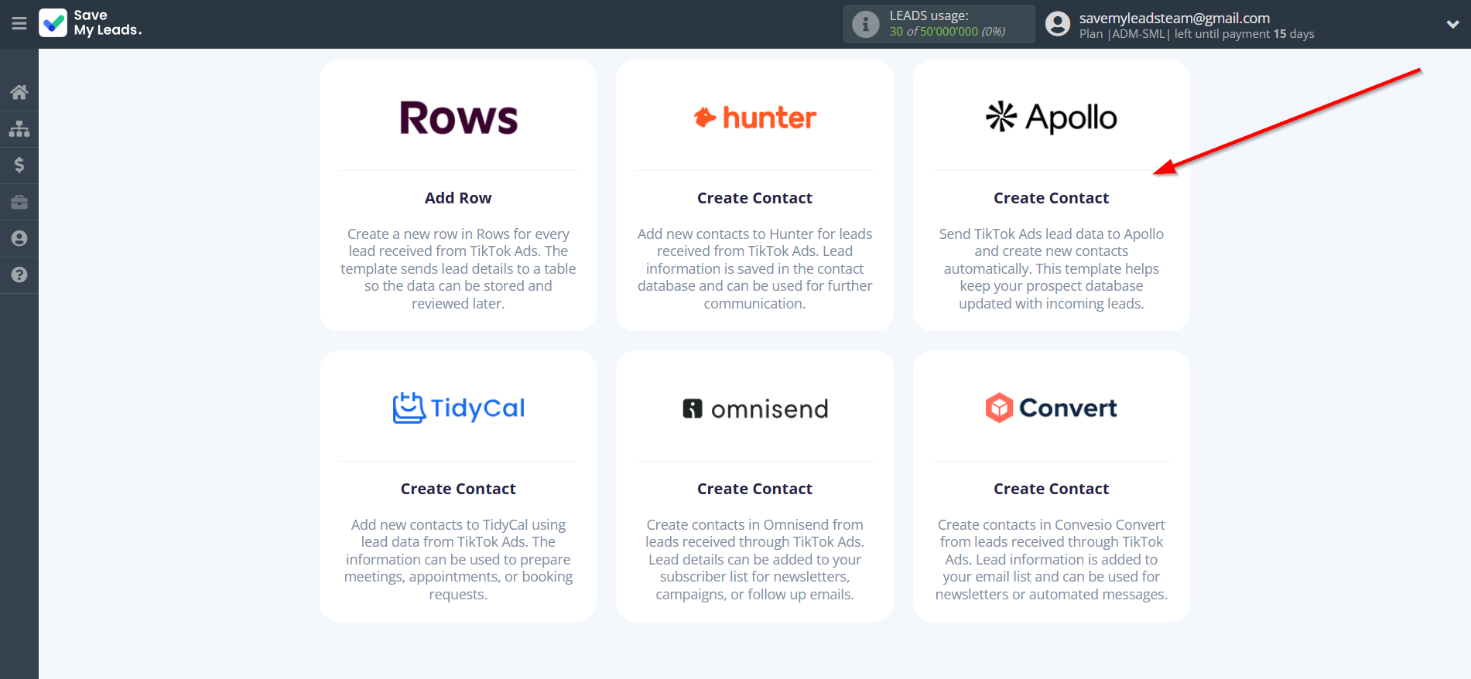Viewport: 1471px width, 679px height.
Task: Click the Rows template description text
Action: click(x=458, y=268)
